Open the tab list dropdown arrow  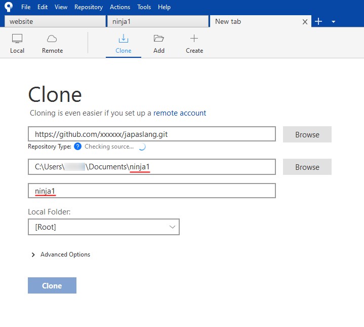coord(333,22)
